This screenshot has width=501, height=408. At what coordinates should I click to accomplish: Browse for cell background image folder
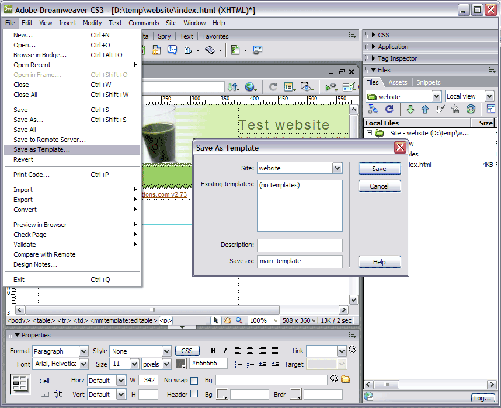pos(346,379)
